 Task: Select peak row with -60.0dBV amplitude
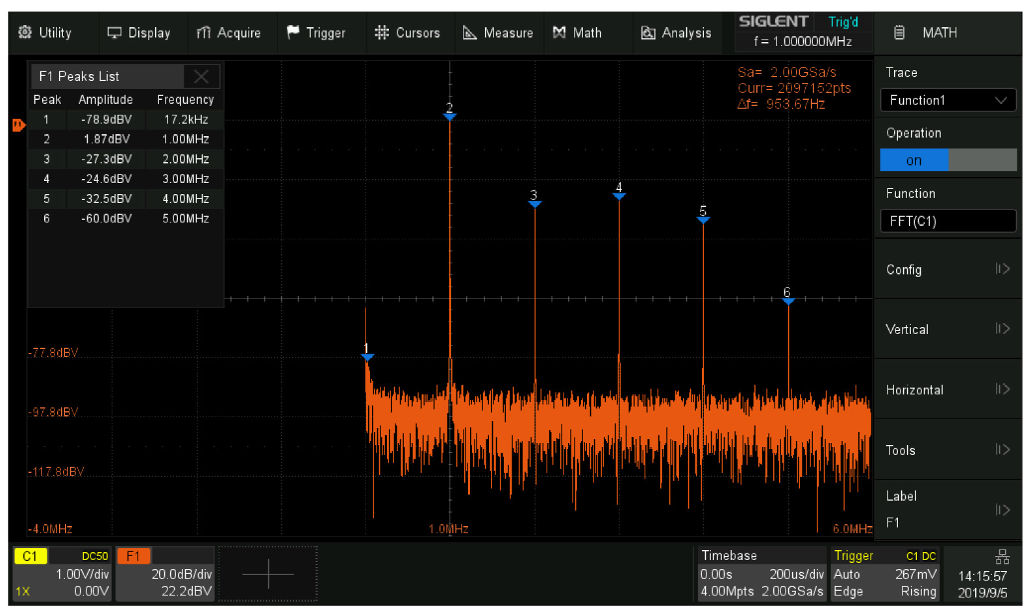(126, 219)
